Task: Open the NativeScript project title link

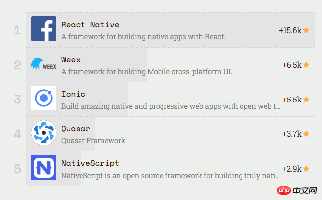Action: point(90,163)
